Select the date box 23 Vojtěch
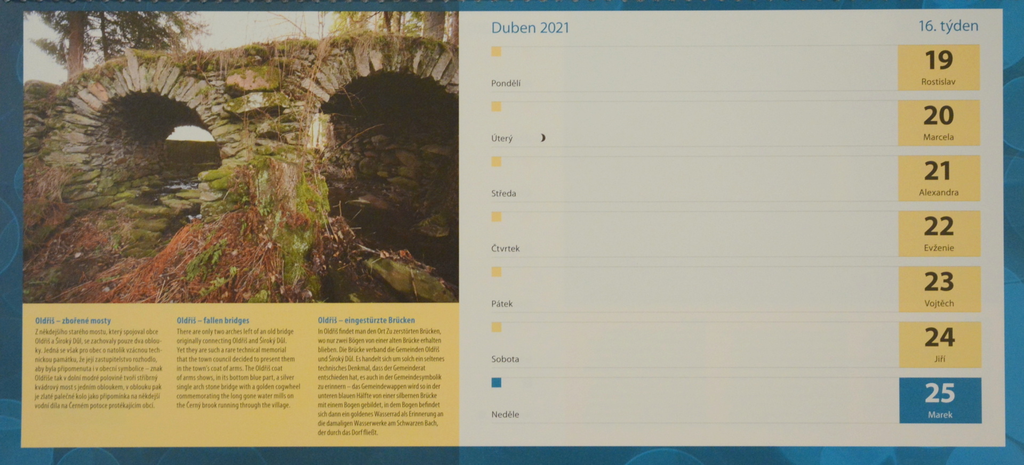 (x=939, y=289)
